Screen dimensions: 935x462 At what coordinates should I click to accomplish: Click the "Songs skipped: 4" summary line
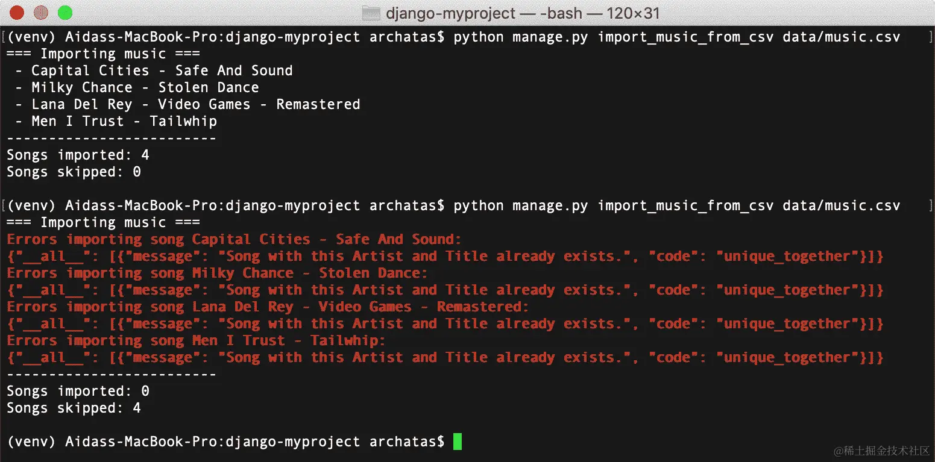click(x=74, y=408)
